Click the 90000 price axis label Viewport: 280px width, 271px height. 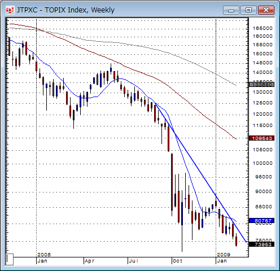[264, 191]
